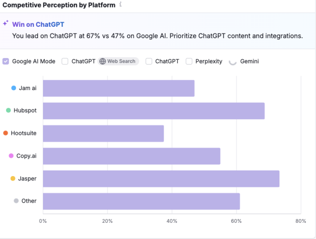The height and width of the screenshot is (239, 316).
Task: Click the Hootsuite bar in the chart
Action: pos(103,134)
